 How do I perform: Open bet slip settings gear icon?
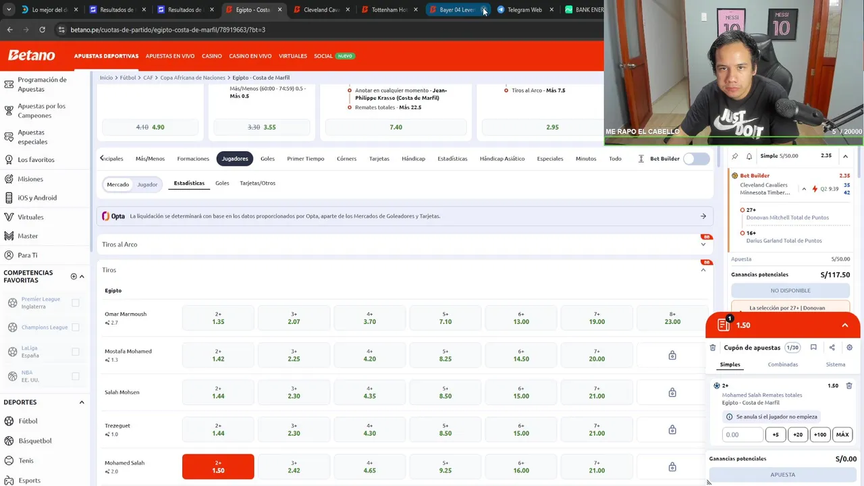pos(849,348)
